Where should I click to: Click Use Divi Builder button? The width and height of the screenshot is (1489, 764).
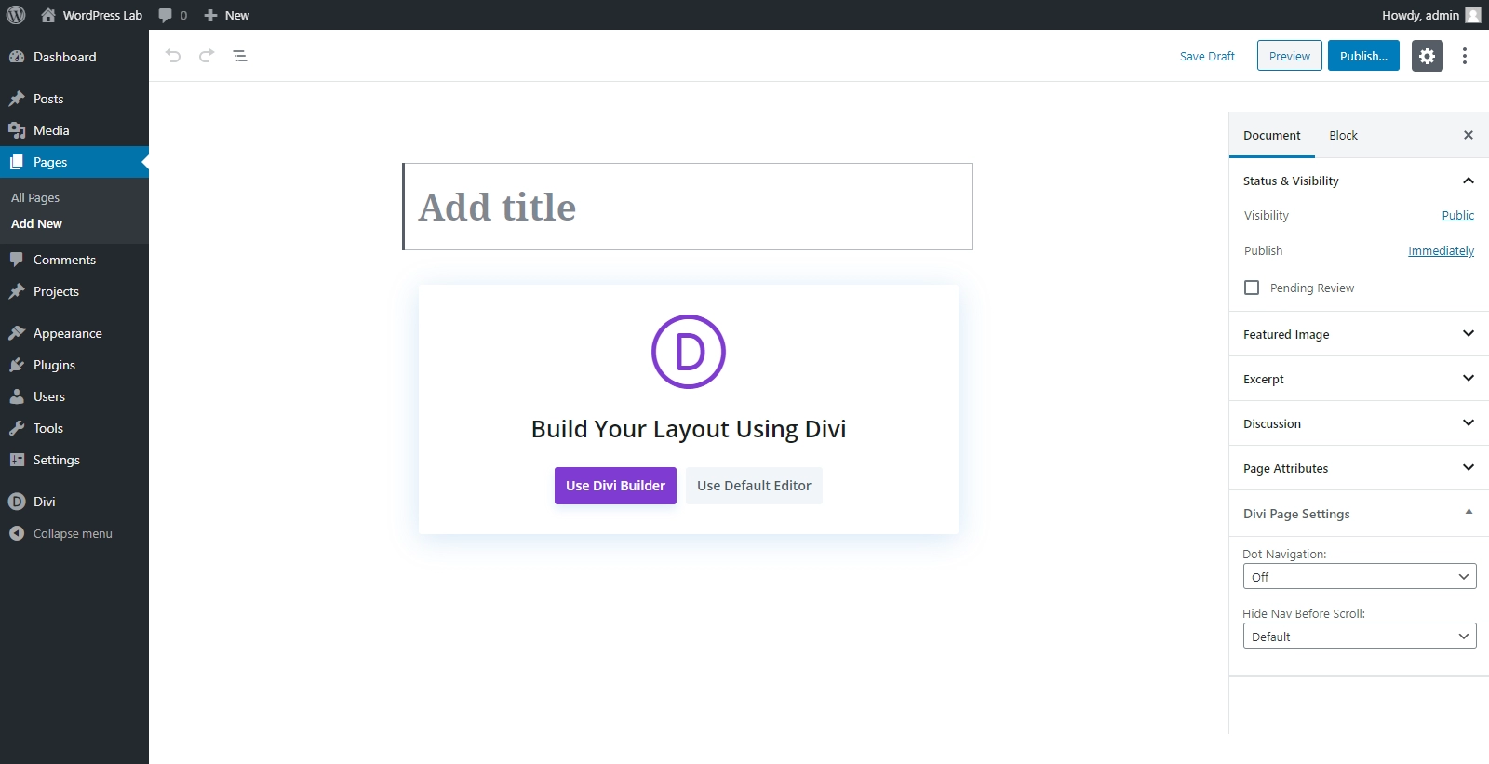tap(615, 486)
